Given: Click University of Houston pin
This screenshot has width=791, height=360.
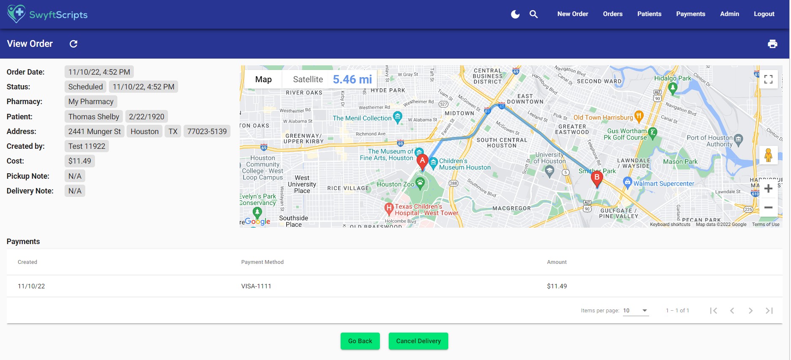Looking at the screenshot, I should click(549, 171).
